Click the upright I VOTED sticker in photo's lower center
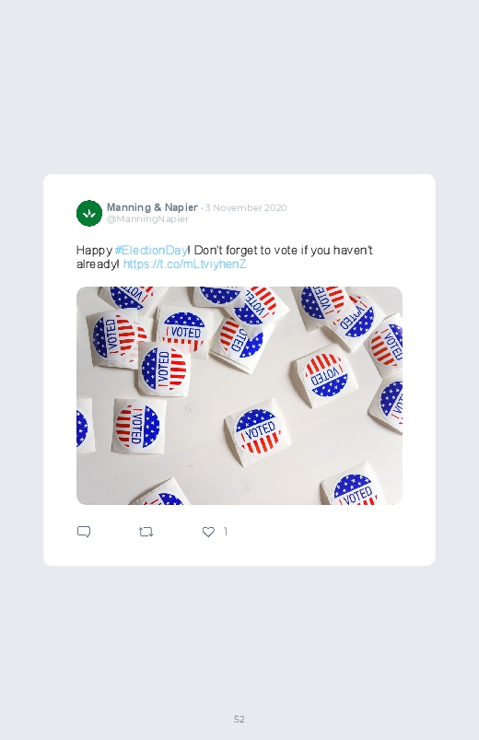The height and width of the screenshot is (740, 479). [258, 430]
